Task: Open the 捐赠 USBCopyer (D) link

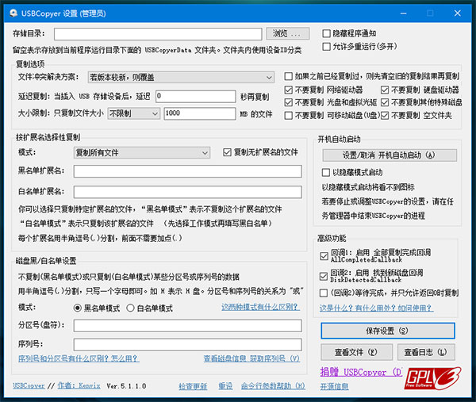Action: coord(361,373)
